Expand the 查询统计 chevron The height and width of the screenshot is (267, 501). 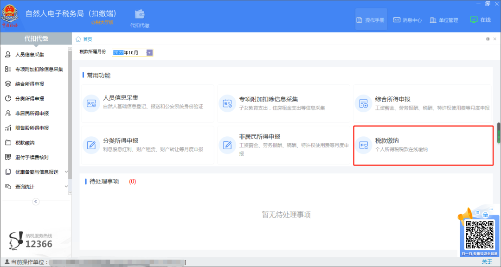(66, 186)
